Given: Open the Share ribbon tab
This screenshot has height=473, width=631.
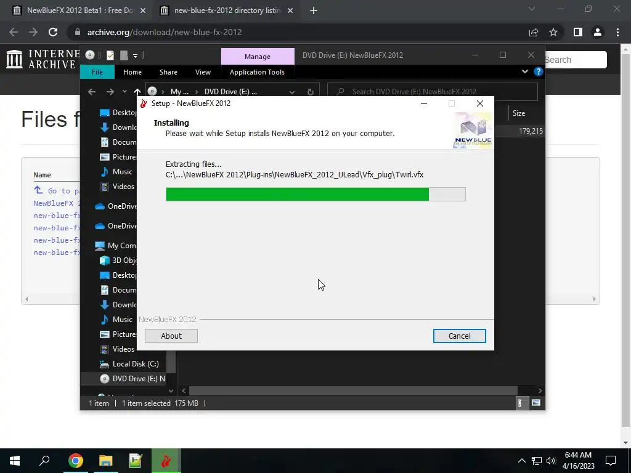Looking at the screenshot, I should point(168,72).
